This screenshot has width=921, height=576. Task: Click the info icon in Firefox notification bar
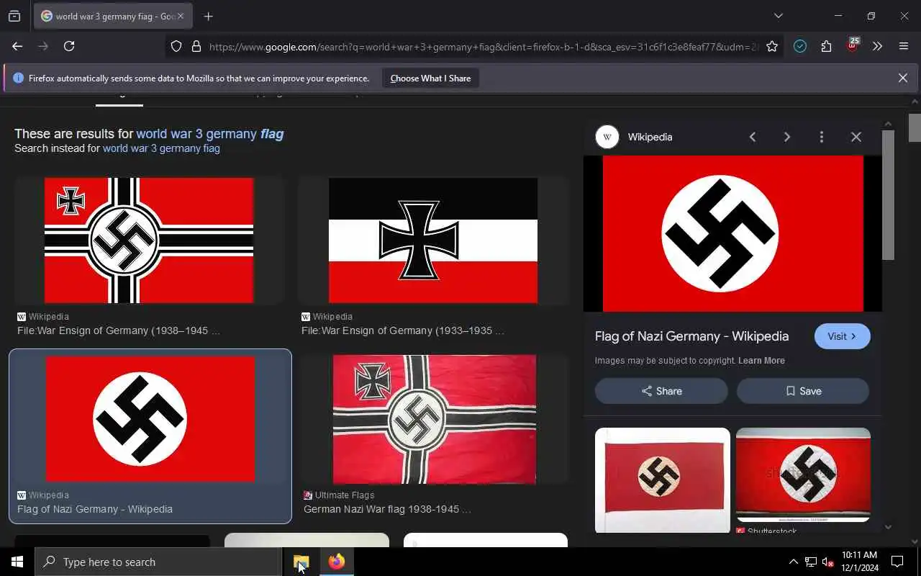tap(18, 78)
